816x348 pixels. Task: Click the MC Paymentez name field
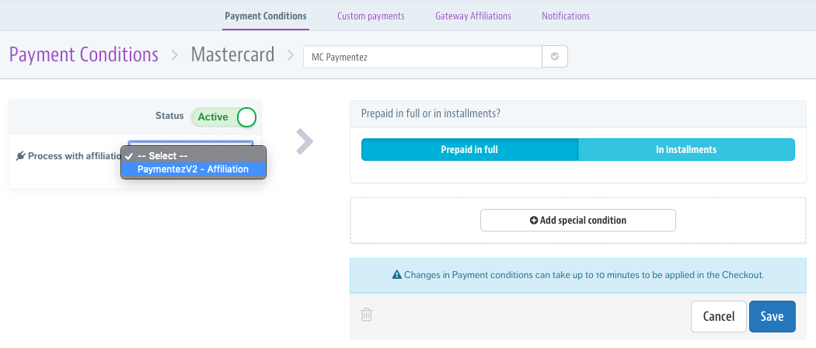pyautogui.click(x=423, y=57)
